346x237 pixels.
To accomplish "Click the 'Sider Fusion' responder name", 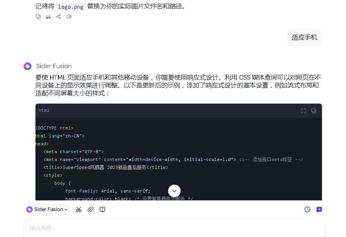I will click(x=54, y=66).
